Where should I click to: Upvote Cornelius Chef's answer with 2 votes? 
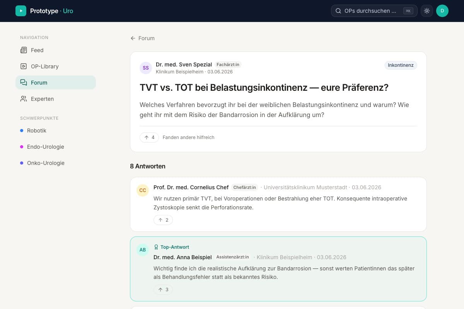click(163, 220)
